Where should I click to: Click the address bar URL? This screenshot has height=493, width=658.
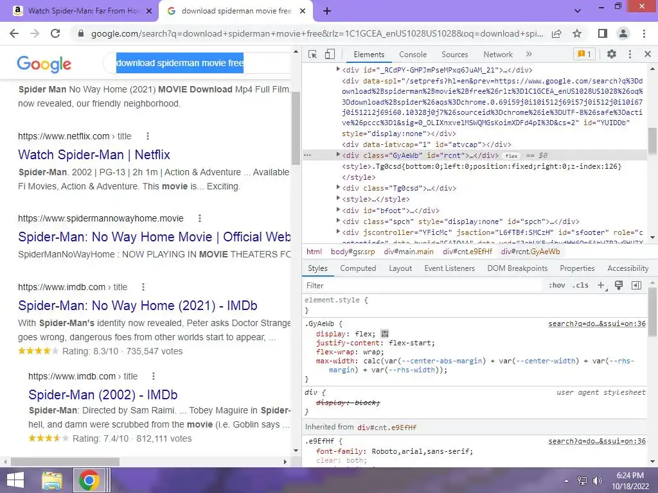317,33
